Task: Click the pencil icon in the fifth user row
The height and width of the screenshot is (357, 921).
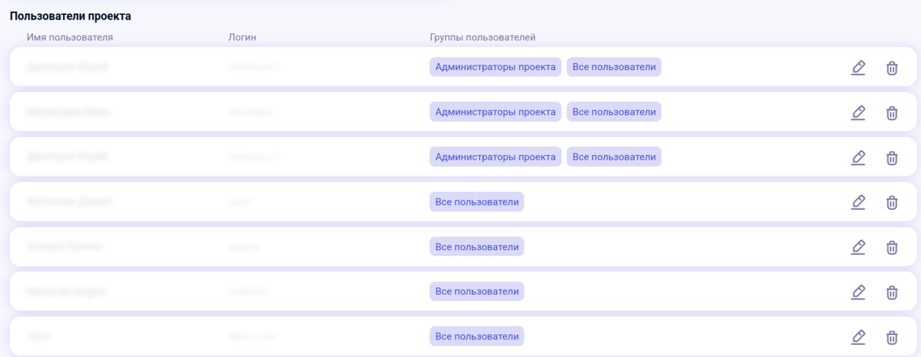Action: point(859,247)
